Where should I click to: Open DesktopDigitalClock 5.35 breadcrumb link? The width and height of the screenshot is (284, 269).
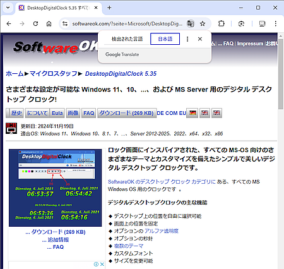[121, 74]
